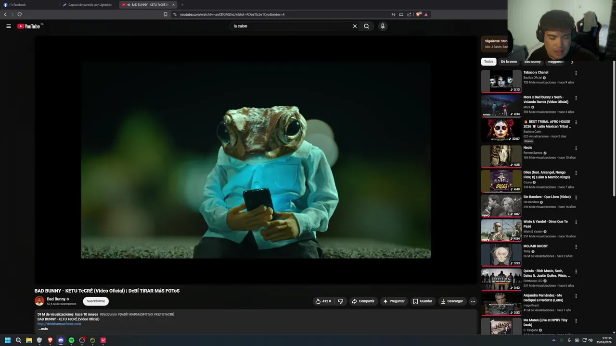Open more actions menu beside Descargar
The height and width of the screenshot is (346, 616).
point(473,301)
